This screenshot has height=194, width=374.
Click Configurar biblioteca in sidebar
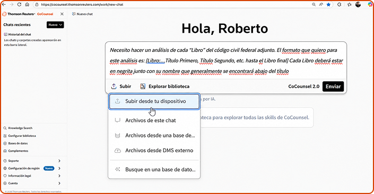click(x=20, y=136)
